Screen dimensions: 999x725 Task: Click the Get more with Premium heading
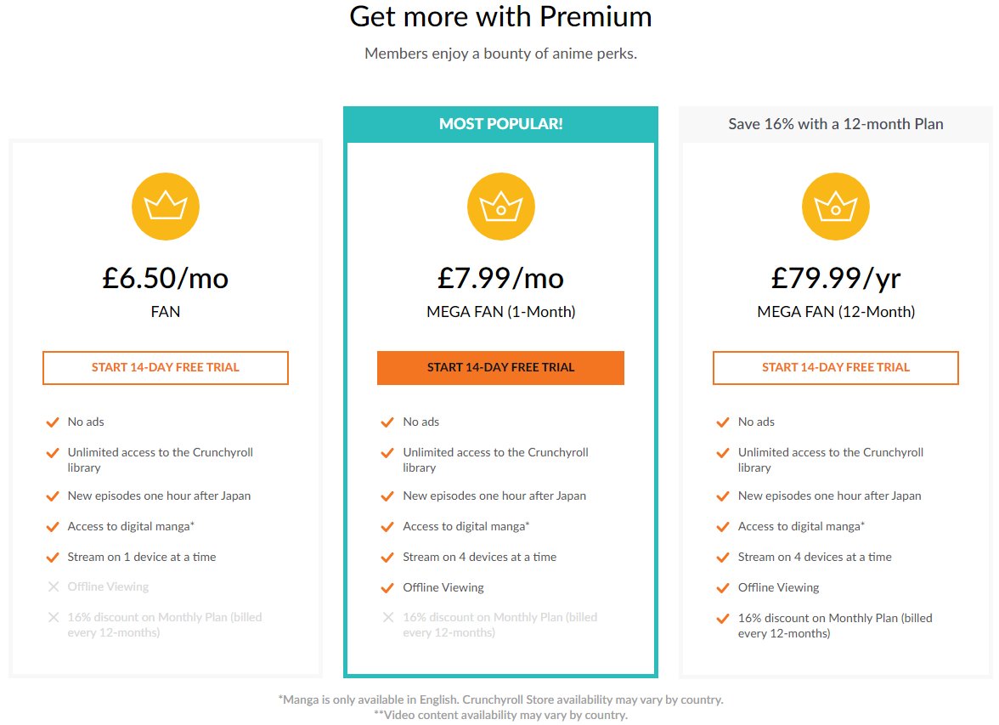pyautogui.click(x=499, y=16)
